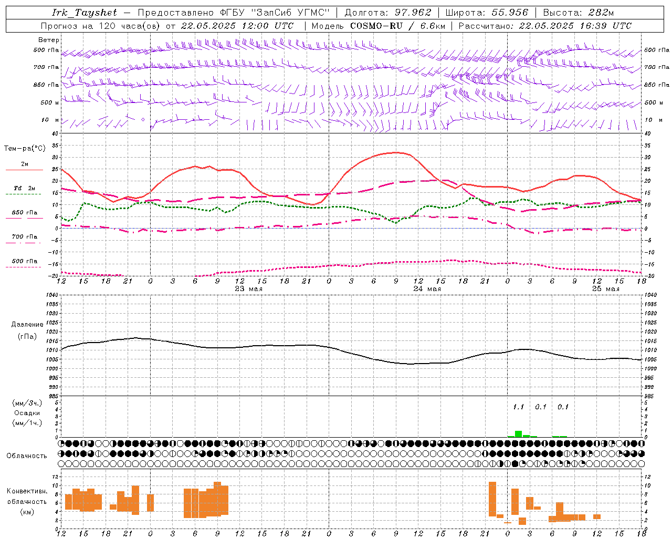Viewport: 672px width, 538px height.
Task: Click the 'Широта: 55.956' latitude value
Action: [487, 13]
